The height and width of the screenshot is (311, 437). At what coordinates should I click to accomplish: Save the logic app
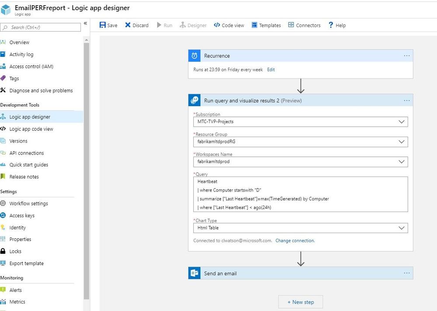point(108,25)
